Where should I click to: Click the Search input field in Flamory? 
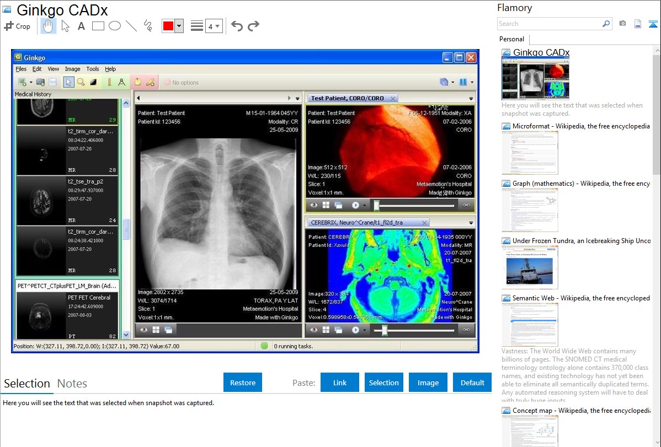click(550, 24)
